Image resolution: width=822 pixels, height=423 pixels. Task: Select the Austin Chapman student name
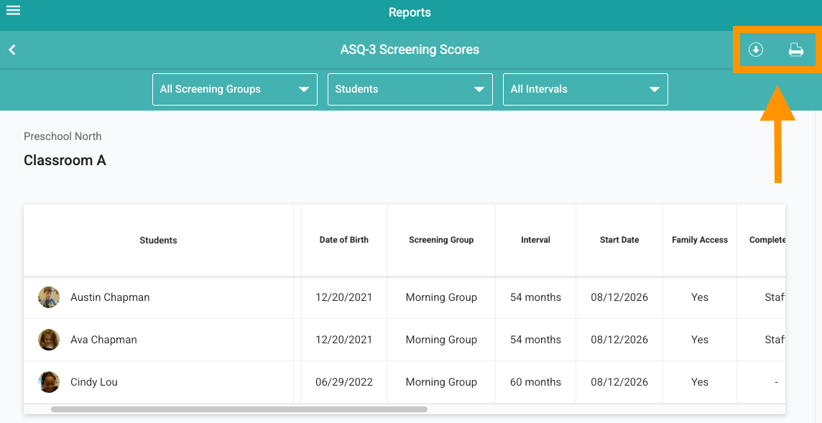110,297
